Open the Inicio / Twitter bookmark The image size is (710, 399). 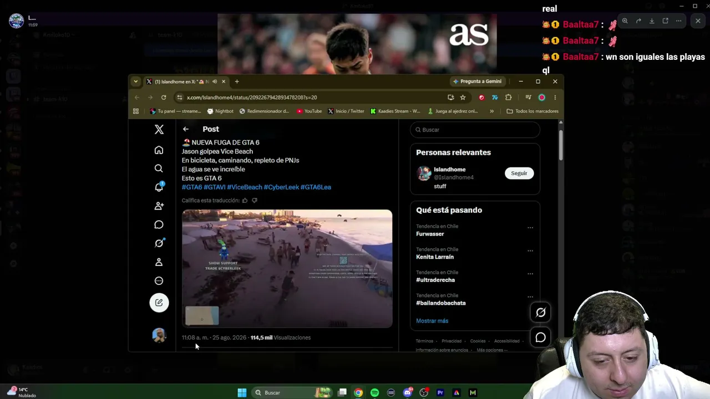[346, 111]
